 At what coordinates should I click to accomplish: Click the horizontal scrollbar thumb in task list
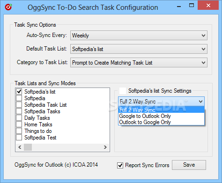point(28,147)
